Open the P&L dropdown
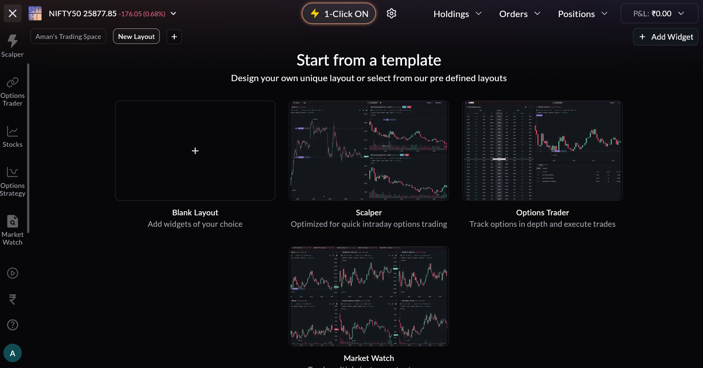The width and height of the screenshot is (703, 368). pyautogui.click(x=659, y=14)
